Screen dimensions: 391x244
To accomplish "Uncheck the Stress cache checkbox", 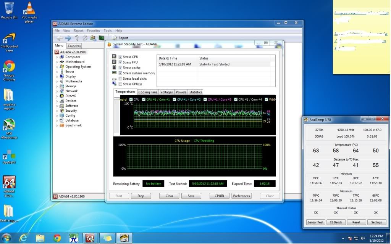I will pyautogui.click(x=120, y=68).
